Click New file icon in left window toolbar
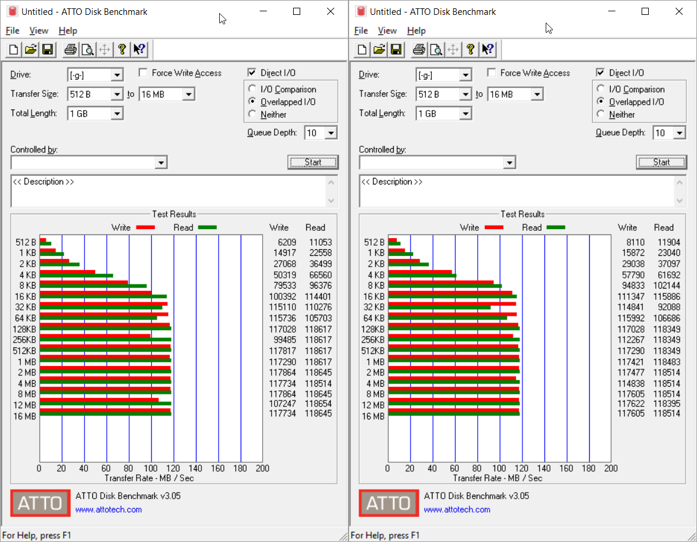Screen dimensions: 697x542 (13, 49)
